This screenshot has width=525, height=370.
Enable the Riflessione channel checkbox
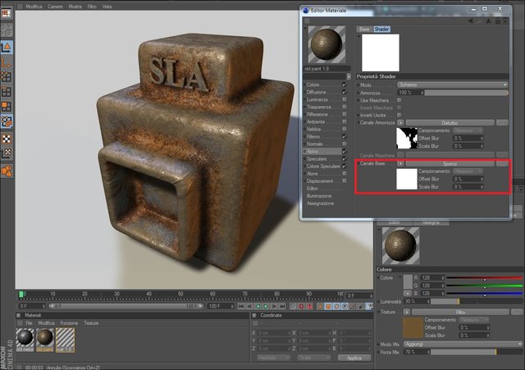(x=345, y=114)
